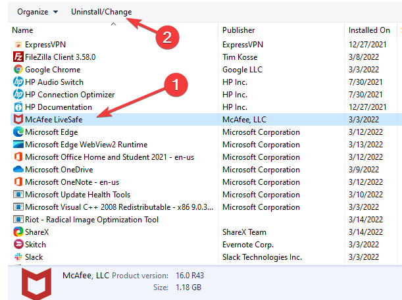
Task: Click the 1.18 GB size value
Action: point(188,287)
